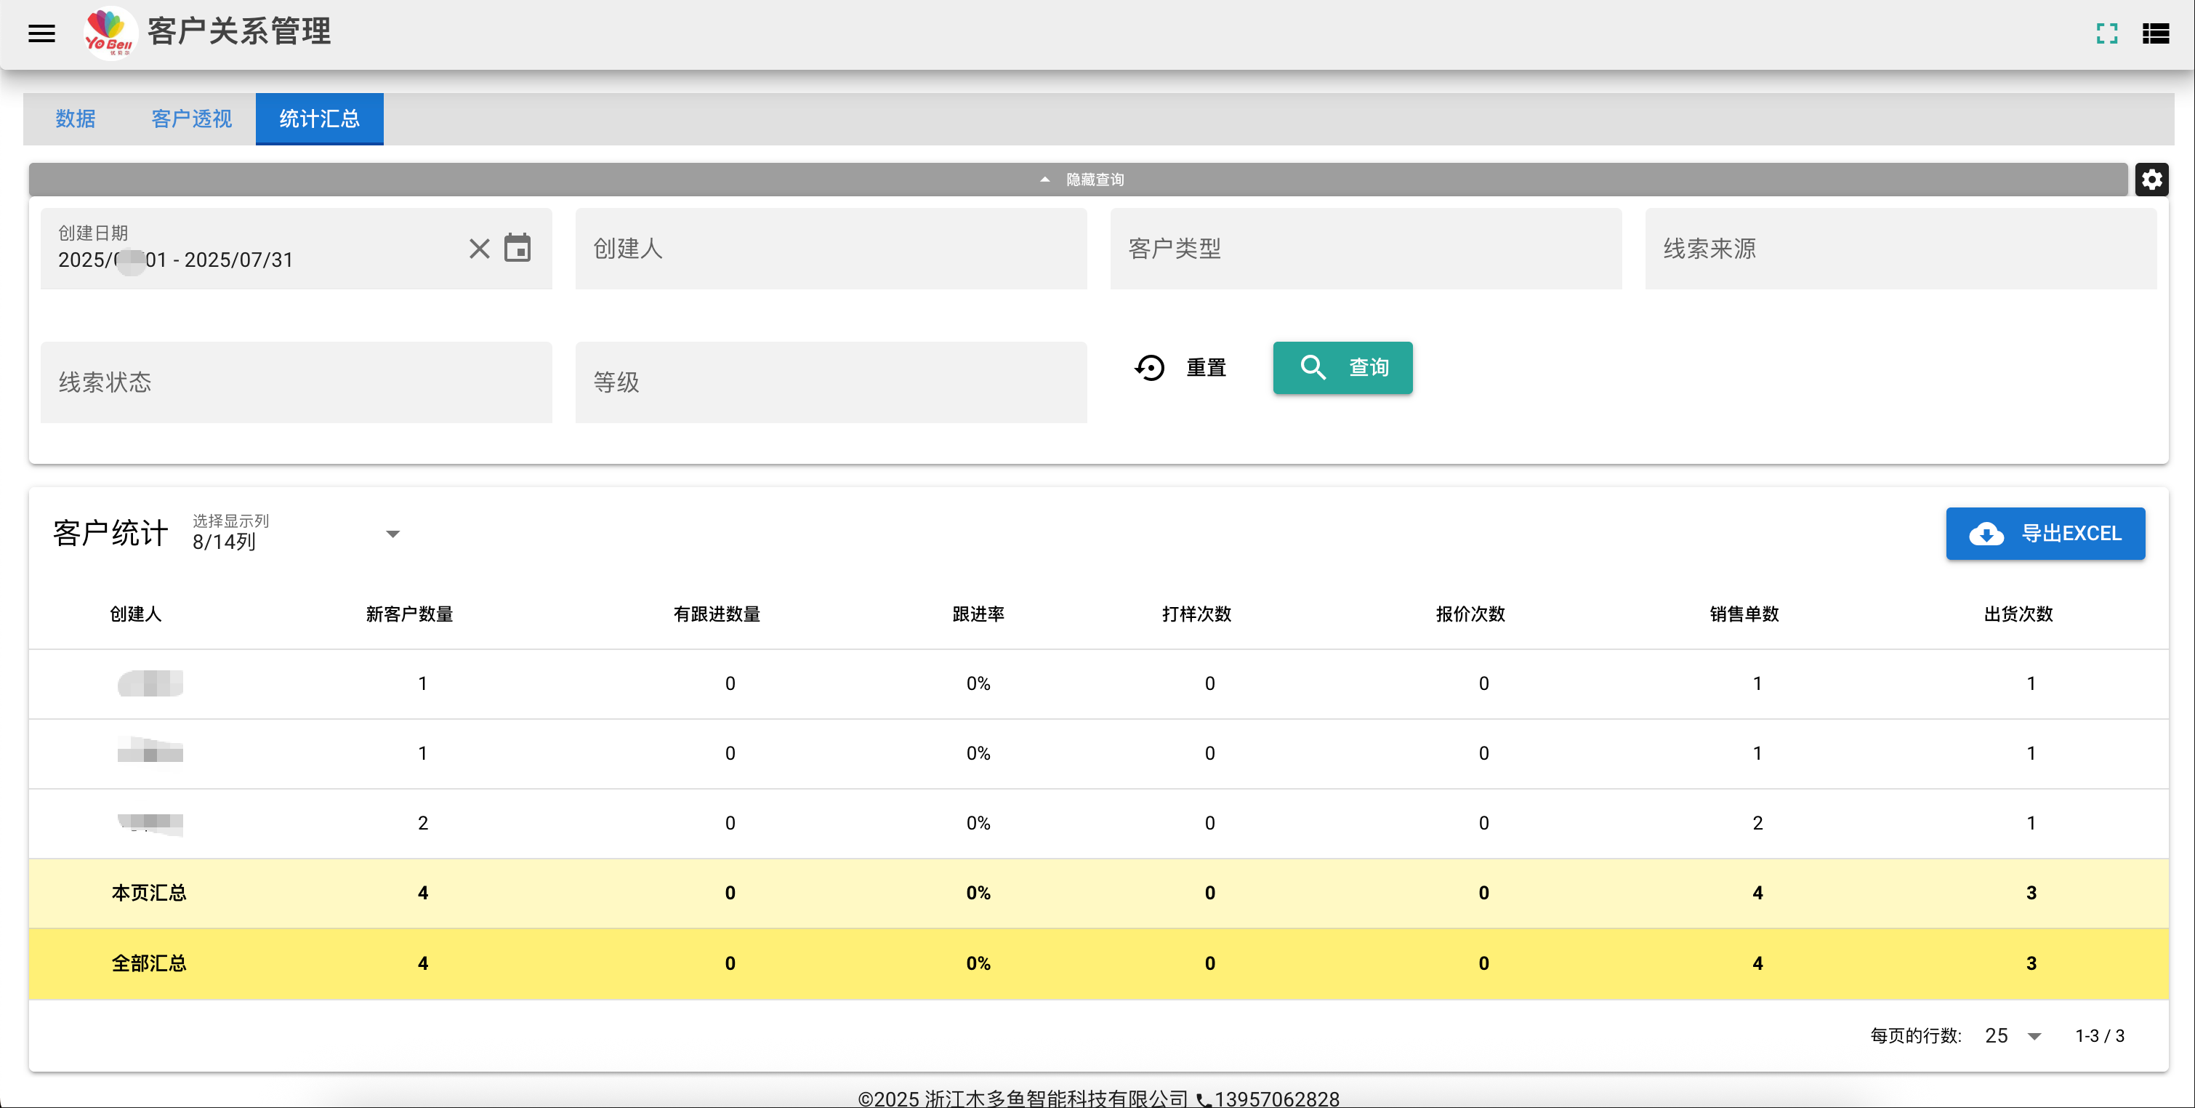Clear the 创建日期 date range
Image resolution: width=2195 pixels, height=1108 pixels.
(480, 248)
